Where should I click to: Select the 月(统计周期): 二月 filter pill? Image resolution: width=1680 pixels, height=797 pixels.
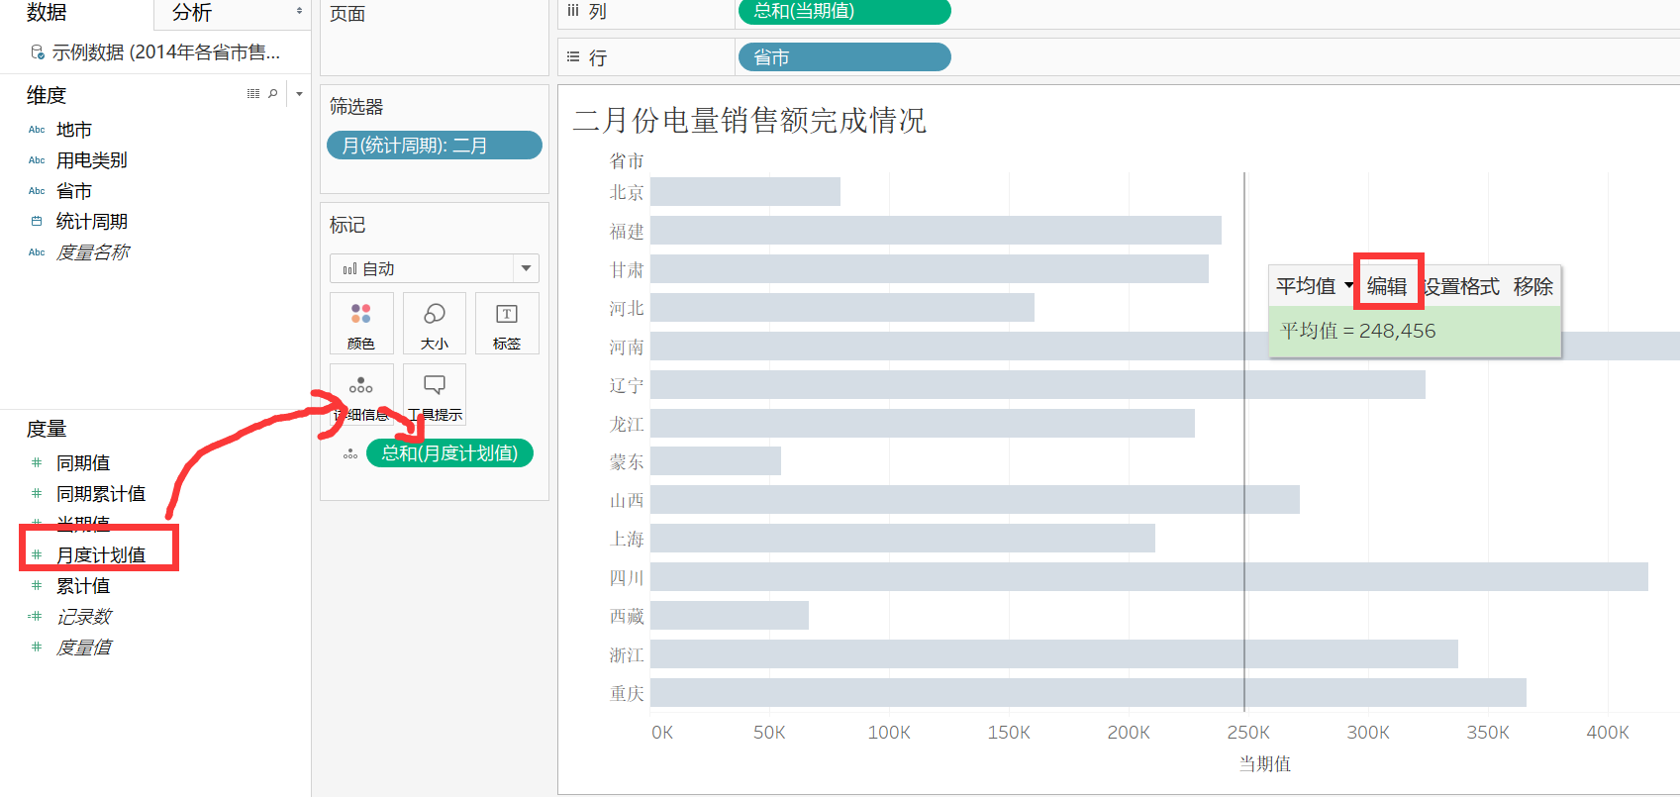pyautogui.click(x=435, y=146)
